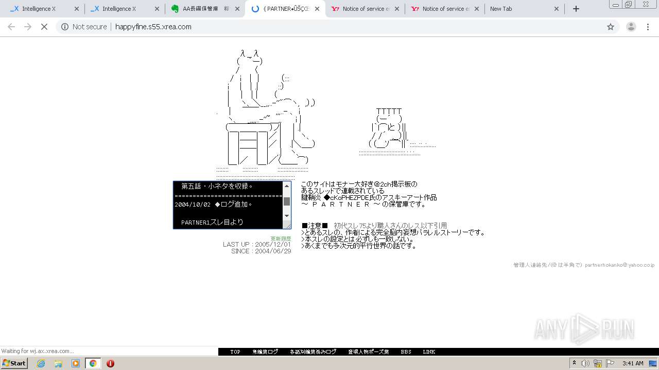
Task: Click the address bar URL happyfine.s55.xrea.com
Action: point(153,27)
